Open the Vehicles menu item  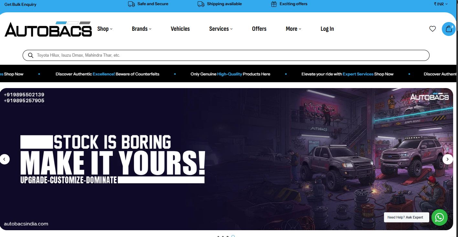180,29
